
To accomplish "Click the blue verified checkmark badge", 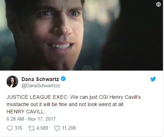I will click(x=63, y=79).
